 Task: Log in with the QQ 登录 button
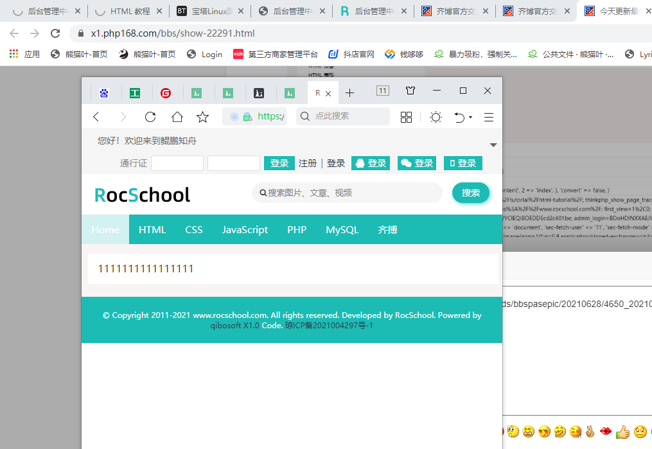point(371,163)
